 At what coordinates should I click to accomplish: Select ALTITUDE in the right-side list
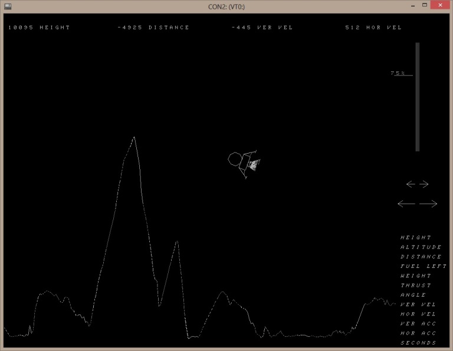[421, 247]
